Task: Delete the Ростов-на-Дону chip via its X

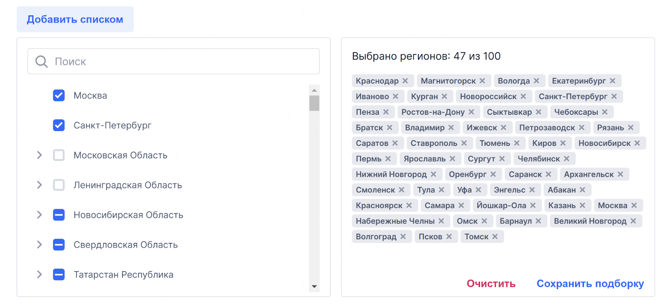Action: click(471, 112)
